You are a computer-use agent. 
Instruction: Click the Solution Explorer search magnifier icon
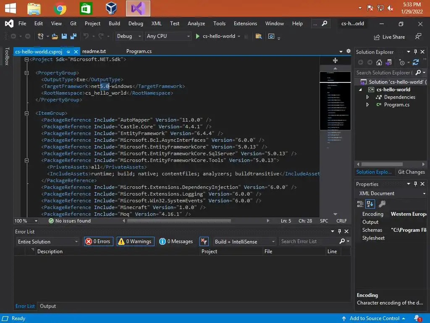[418, 72]
